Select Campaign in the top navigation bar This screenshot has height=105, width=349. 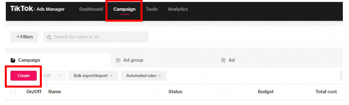[x=124, y=9]
